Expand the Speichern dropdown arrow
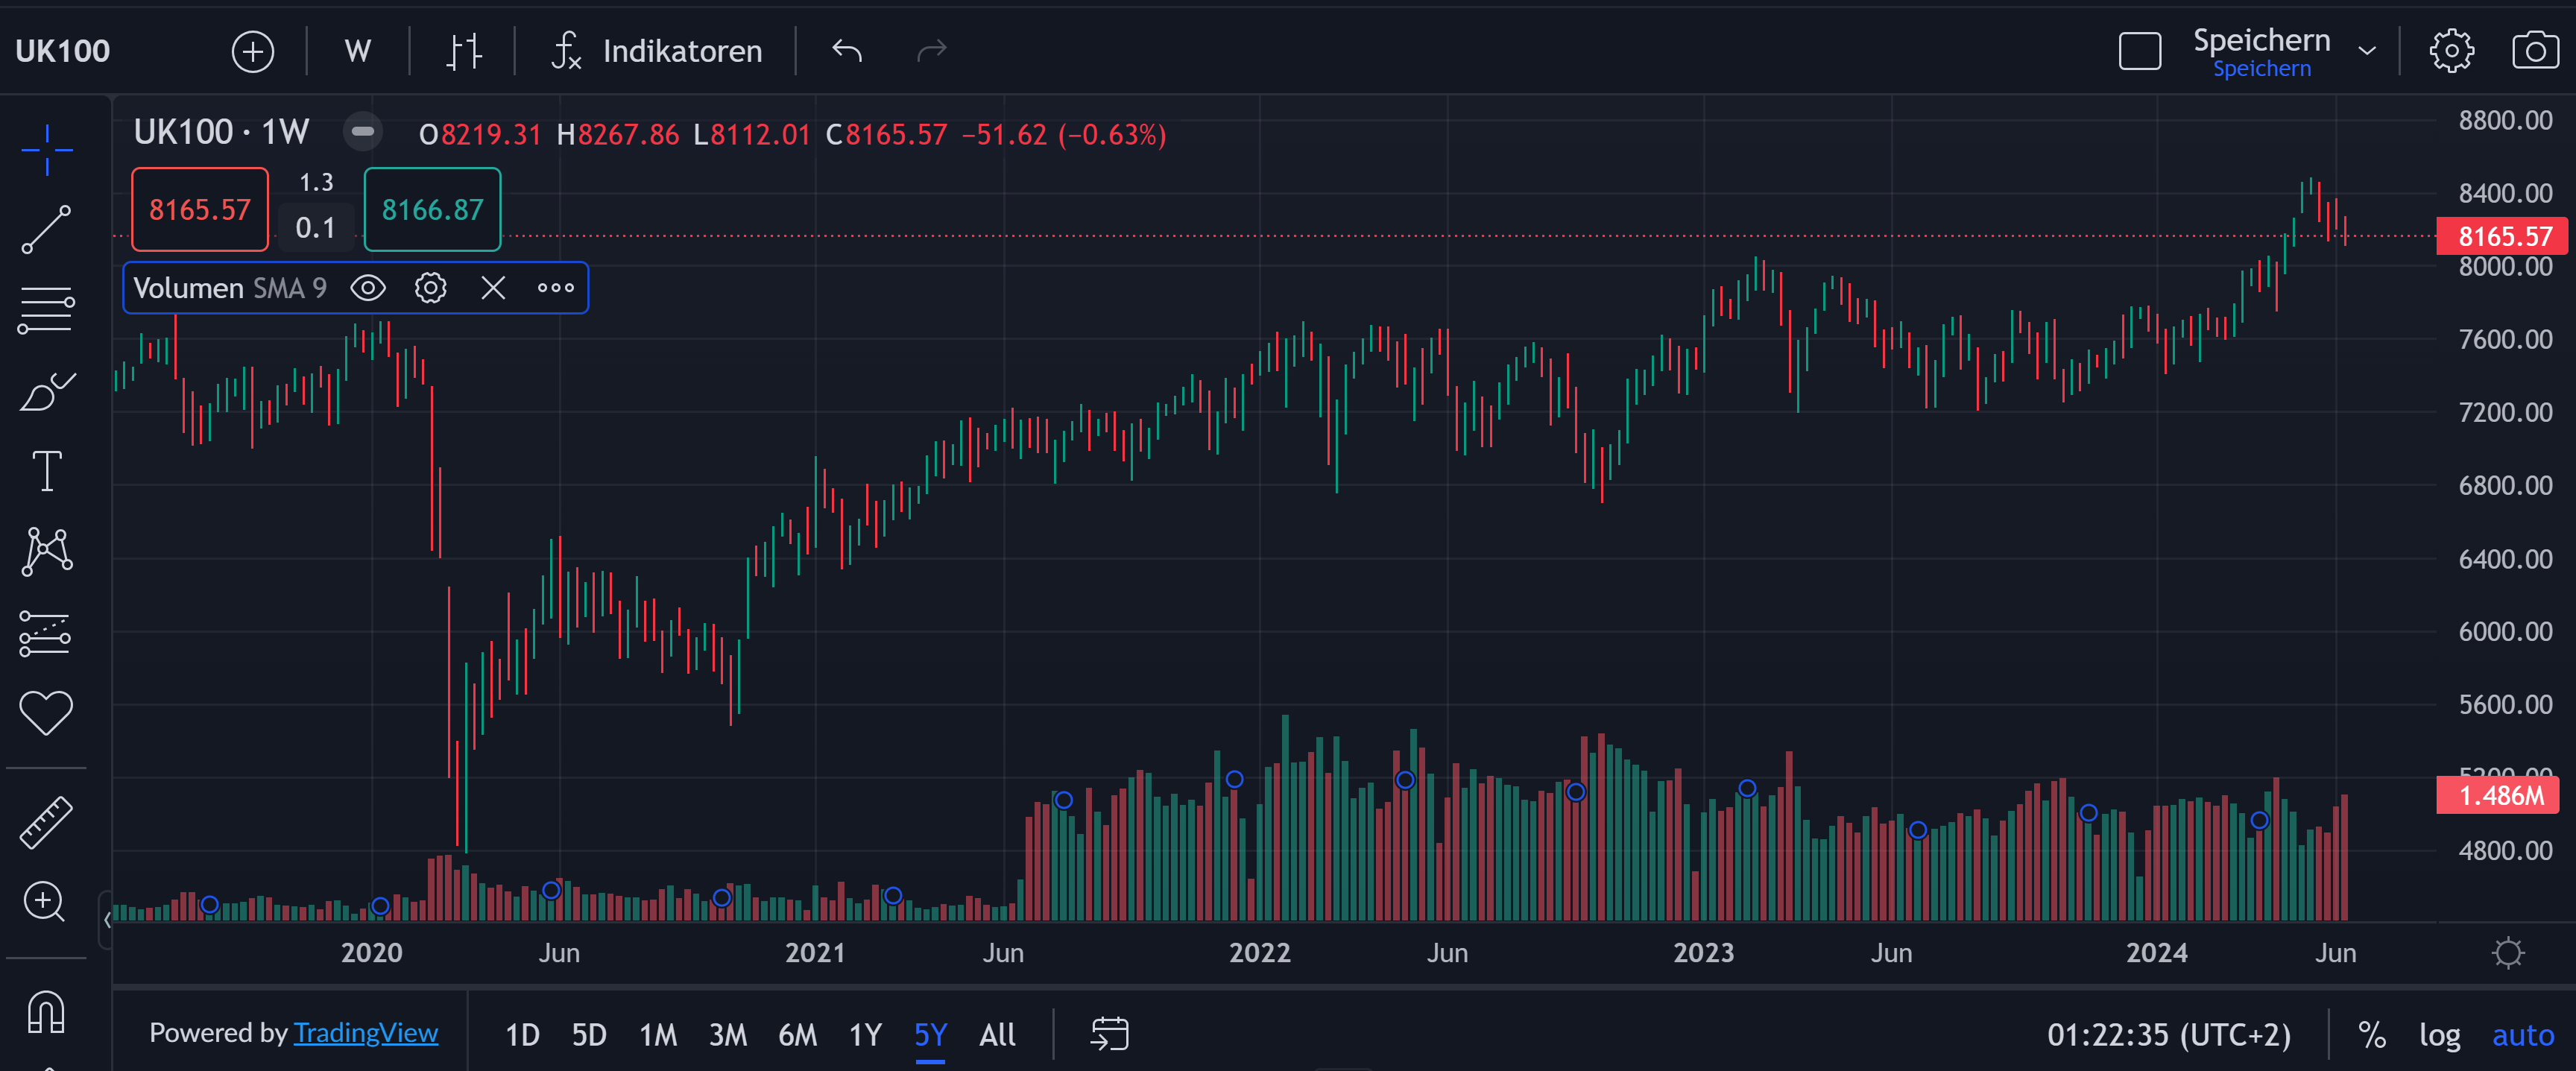Screen dimensions: 2576x1071 2366,50
